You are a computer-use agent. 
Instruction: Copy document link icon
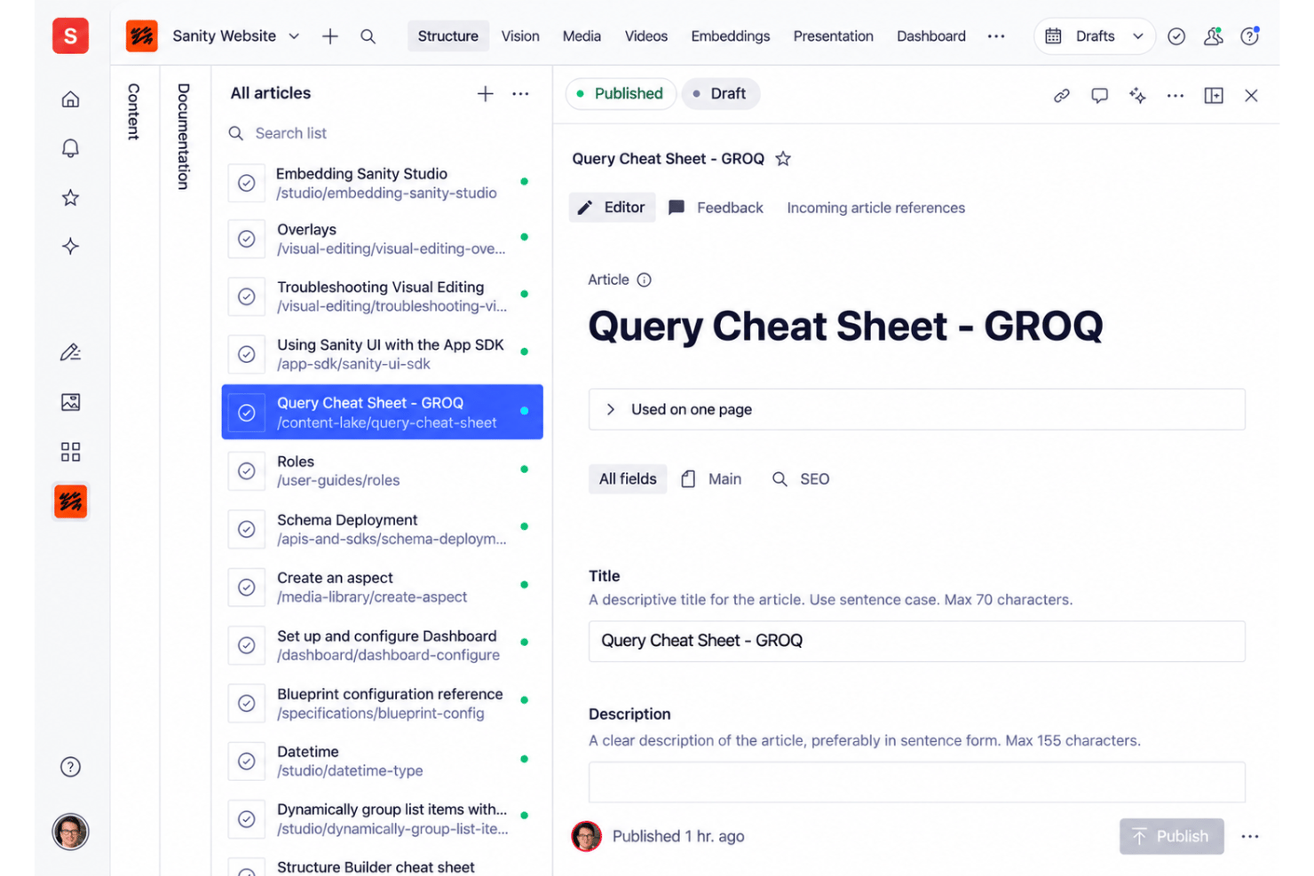(1062, 95)
